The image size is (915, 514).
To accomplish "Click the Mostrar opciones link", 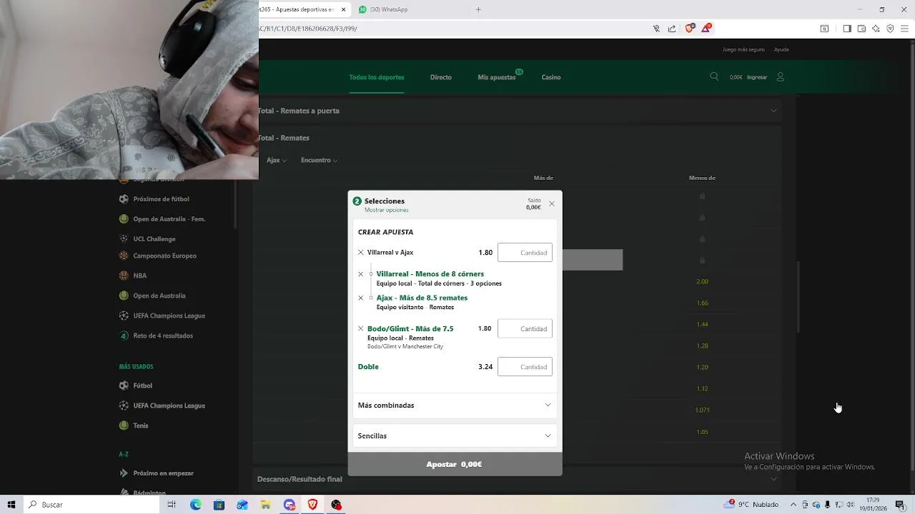I will [387, 210].
